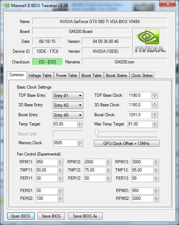Click the TMP11 value field
Viewport: 179px width, 225px height.
47,170
